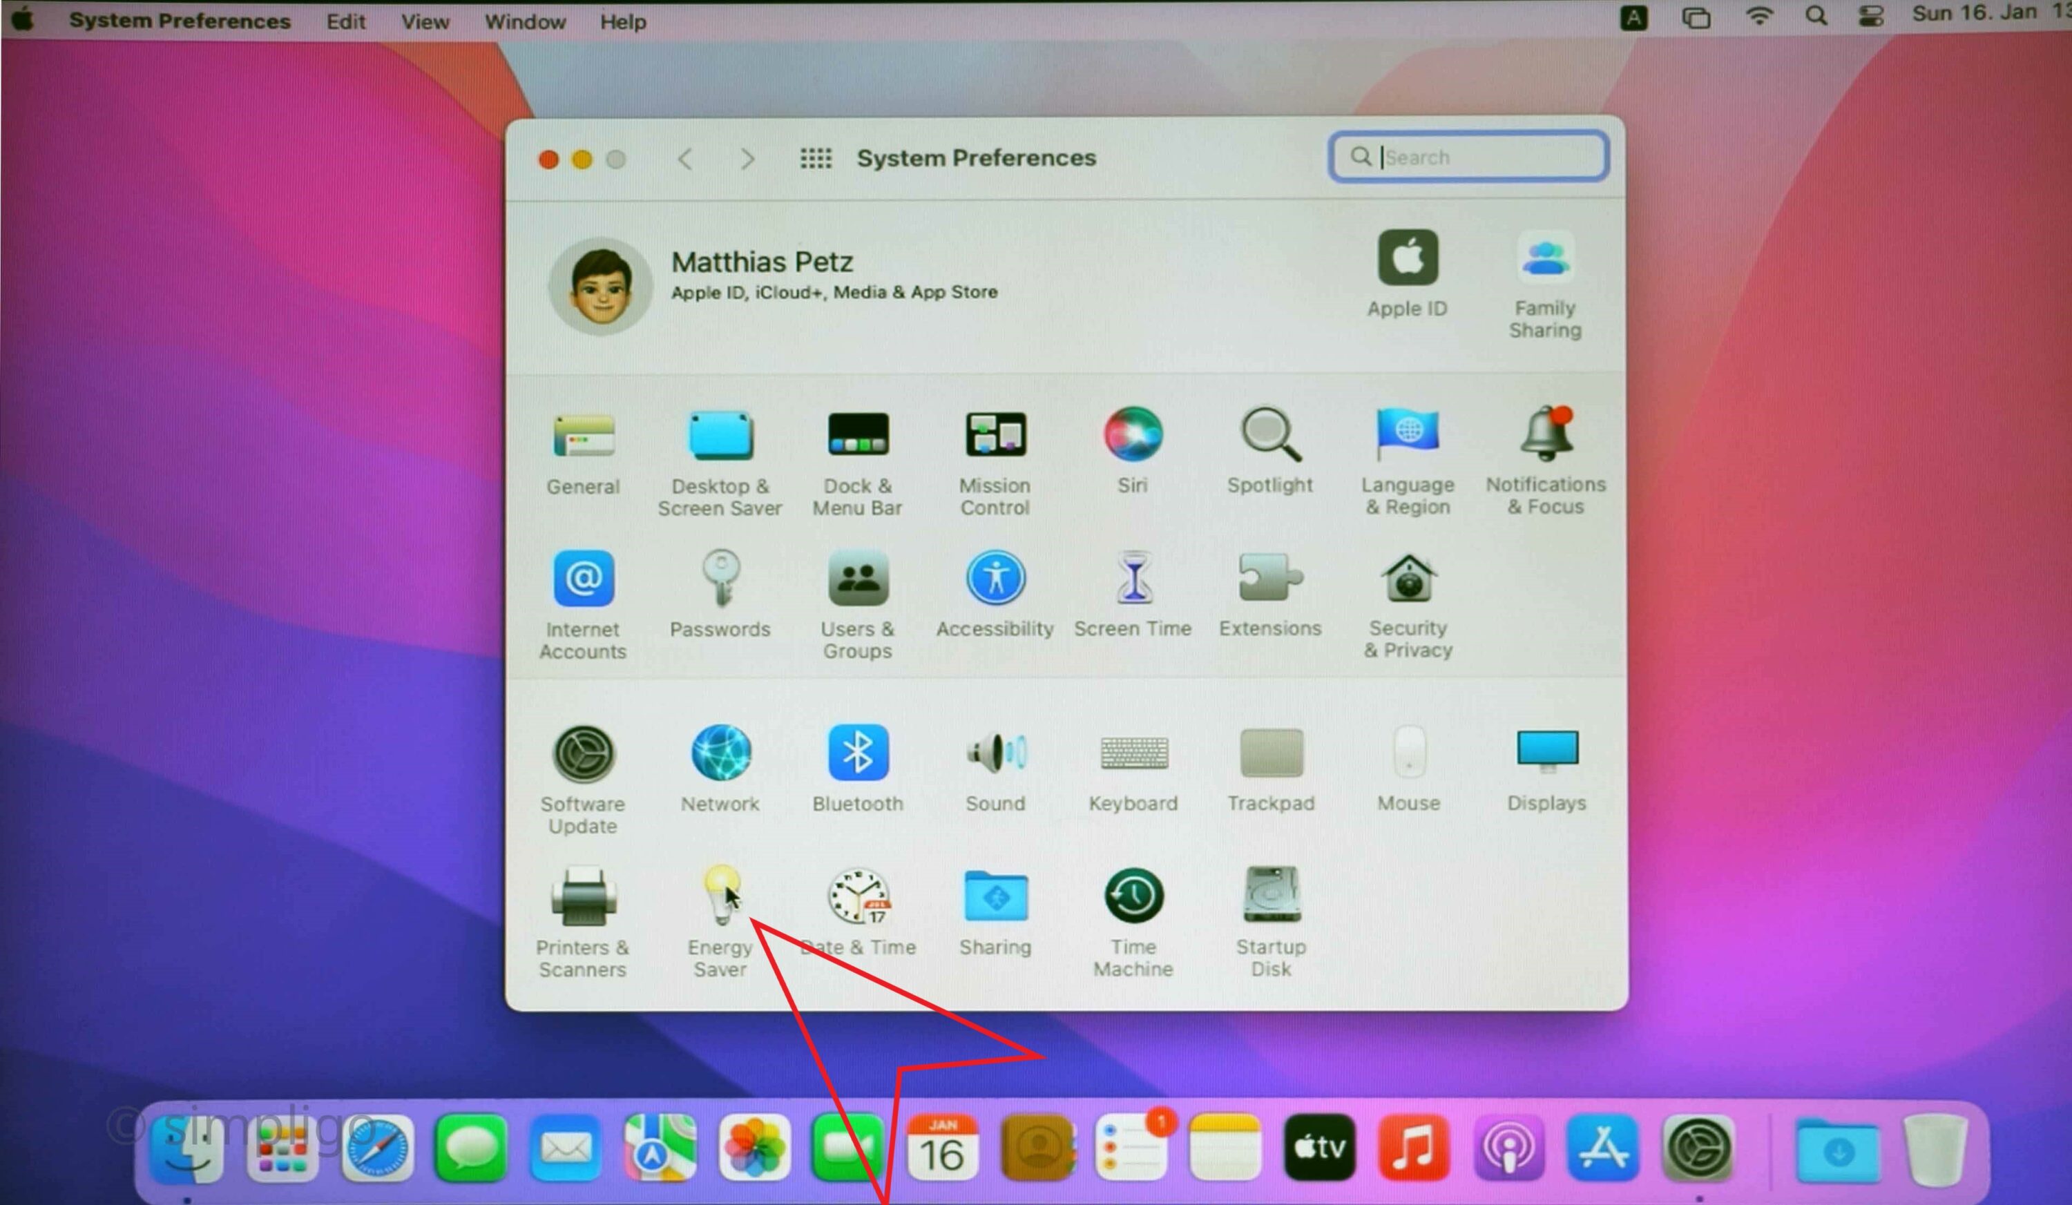Open App Store from the Dock
This screenshot has height=1205, width=2072.
point(1602,1148)
